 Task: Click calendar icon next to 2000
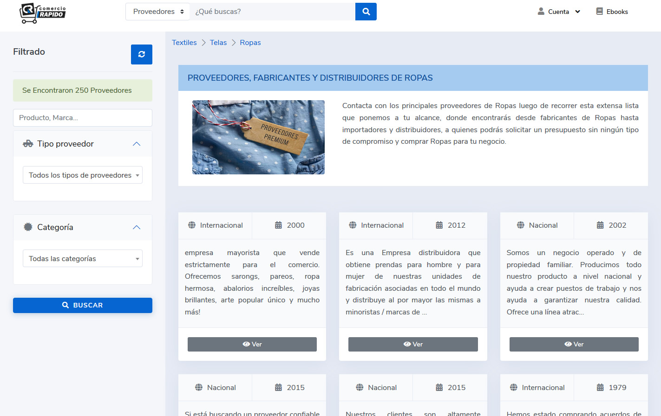click(x=278, y=225)
